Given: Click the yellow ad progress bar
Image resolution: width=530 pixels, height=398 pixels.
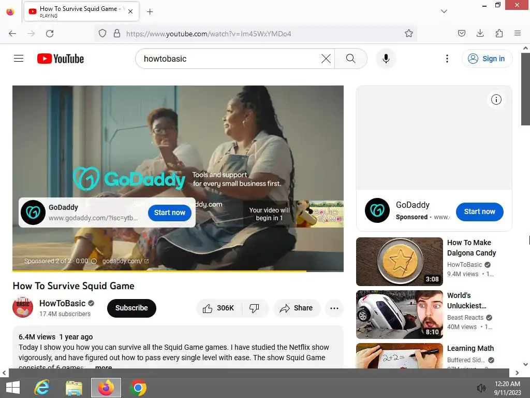Looking at the screenshot, I should [178, 271].
